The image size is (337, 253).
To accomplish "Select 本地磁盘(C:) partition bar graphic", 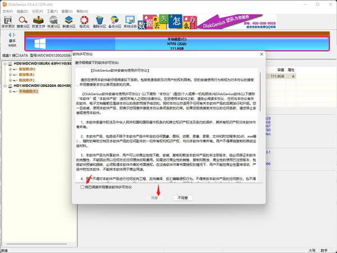I will (177, 44).
